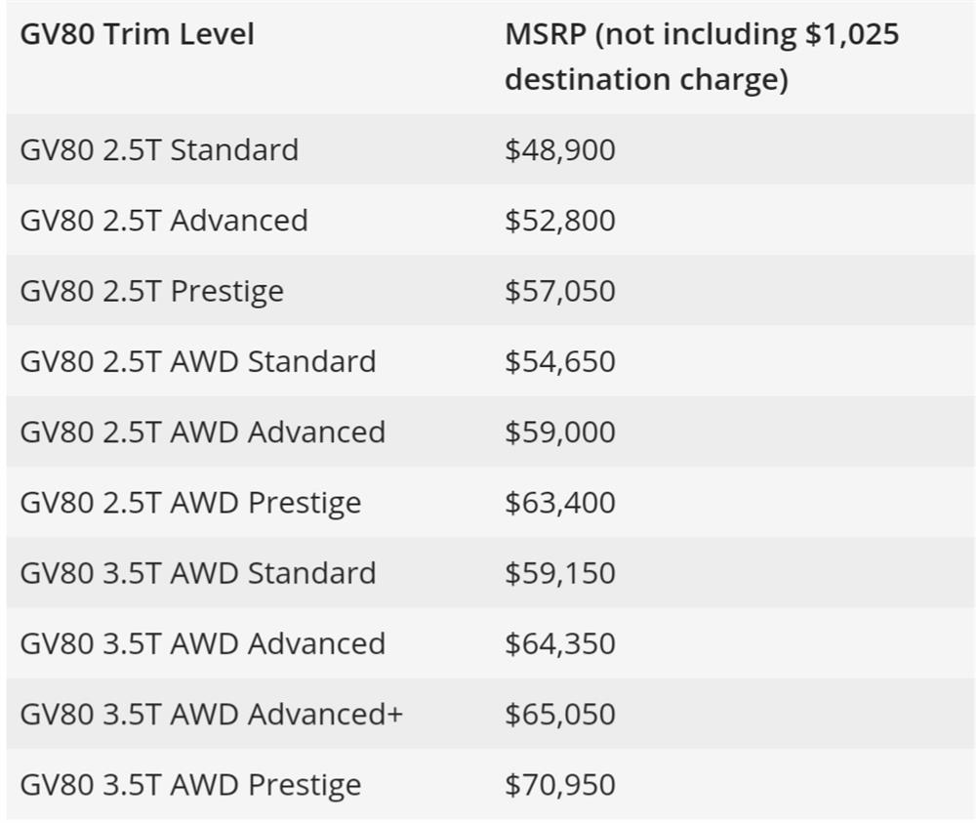
Task: Click the $63,400 price value
Action: click(560, 503)
